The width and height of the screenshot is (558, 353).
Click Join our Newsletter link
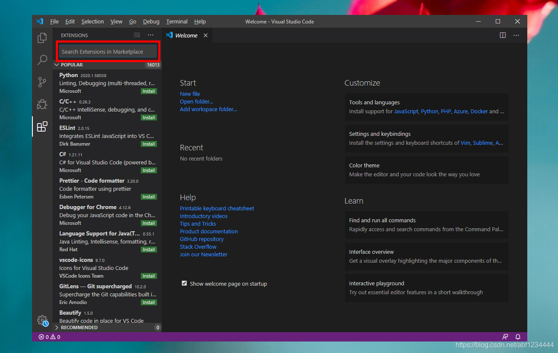(x=203, y=254)
